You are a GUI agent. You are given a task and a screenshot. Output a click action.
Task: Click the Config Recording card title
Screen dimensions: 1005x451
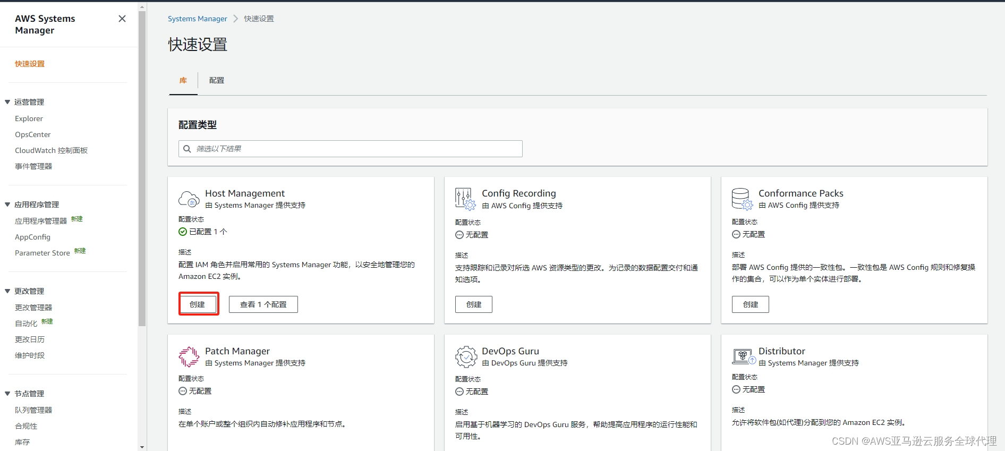(519, 193)
